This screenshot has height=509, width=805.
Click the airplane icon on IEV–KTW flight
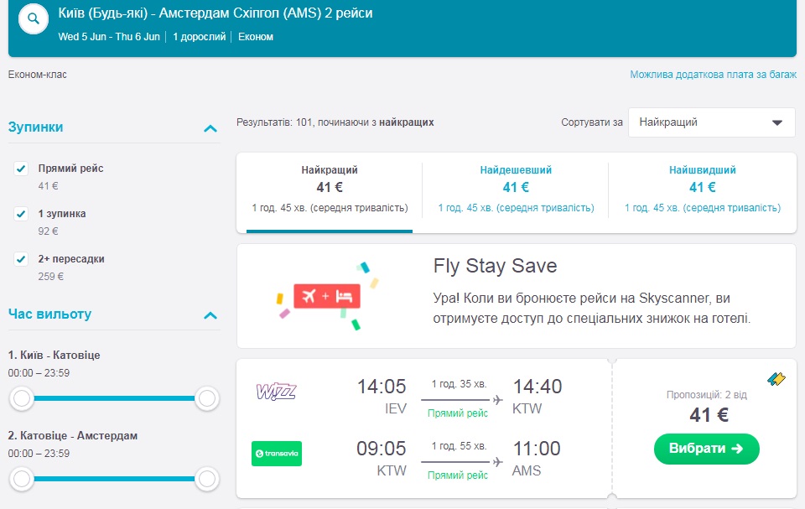click(x=498, y=400)
